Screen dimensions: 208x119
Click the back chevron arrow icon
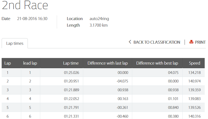pyautogui.click(x=130, y=42)
